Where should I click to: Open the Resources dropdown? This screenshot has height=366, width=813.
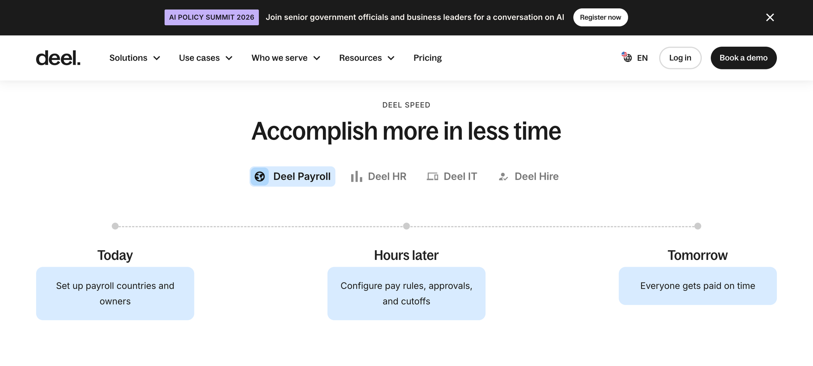pyautogui.click(x=367, y=58)
